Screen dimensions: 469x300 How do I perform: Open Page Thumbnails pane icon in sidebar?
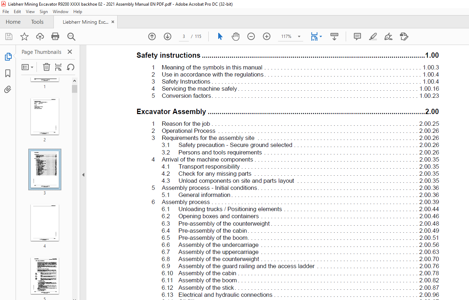coord(8,57)
